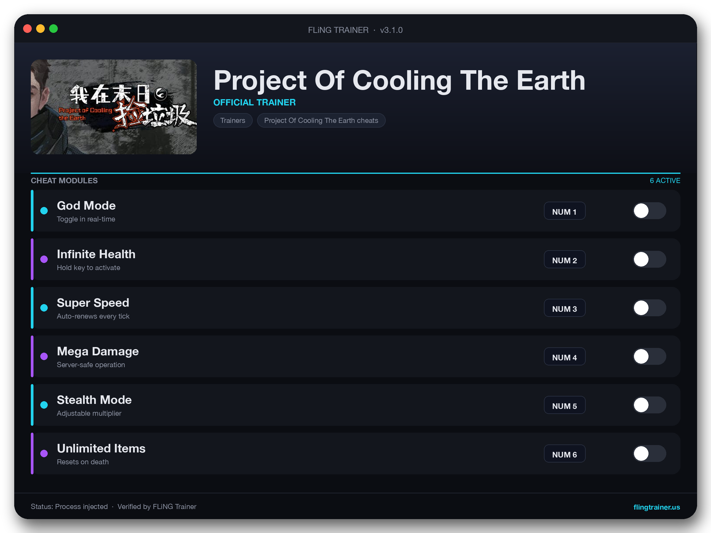Select the Mega Damage title
Image resolution: width=711 pixels, height=533 pixels.
pyautogui.click(x=98, y=351)
